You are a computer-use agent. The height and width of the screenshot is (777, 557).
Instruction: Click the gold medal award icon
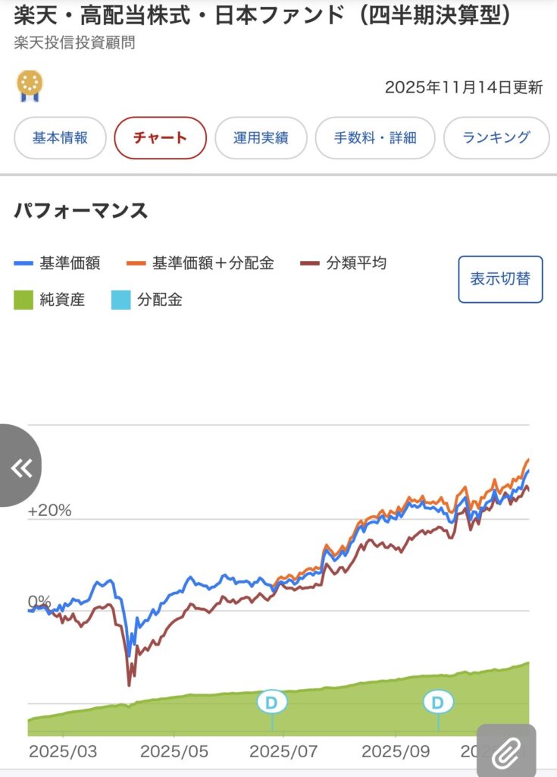tap(30, 86)
